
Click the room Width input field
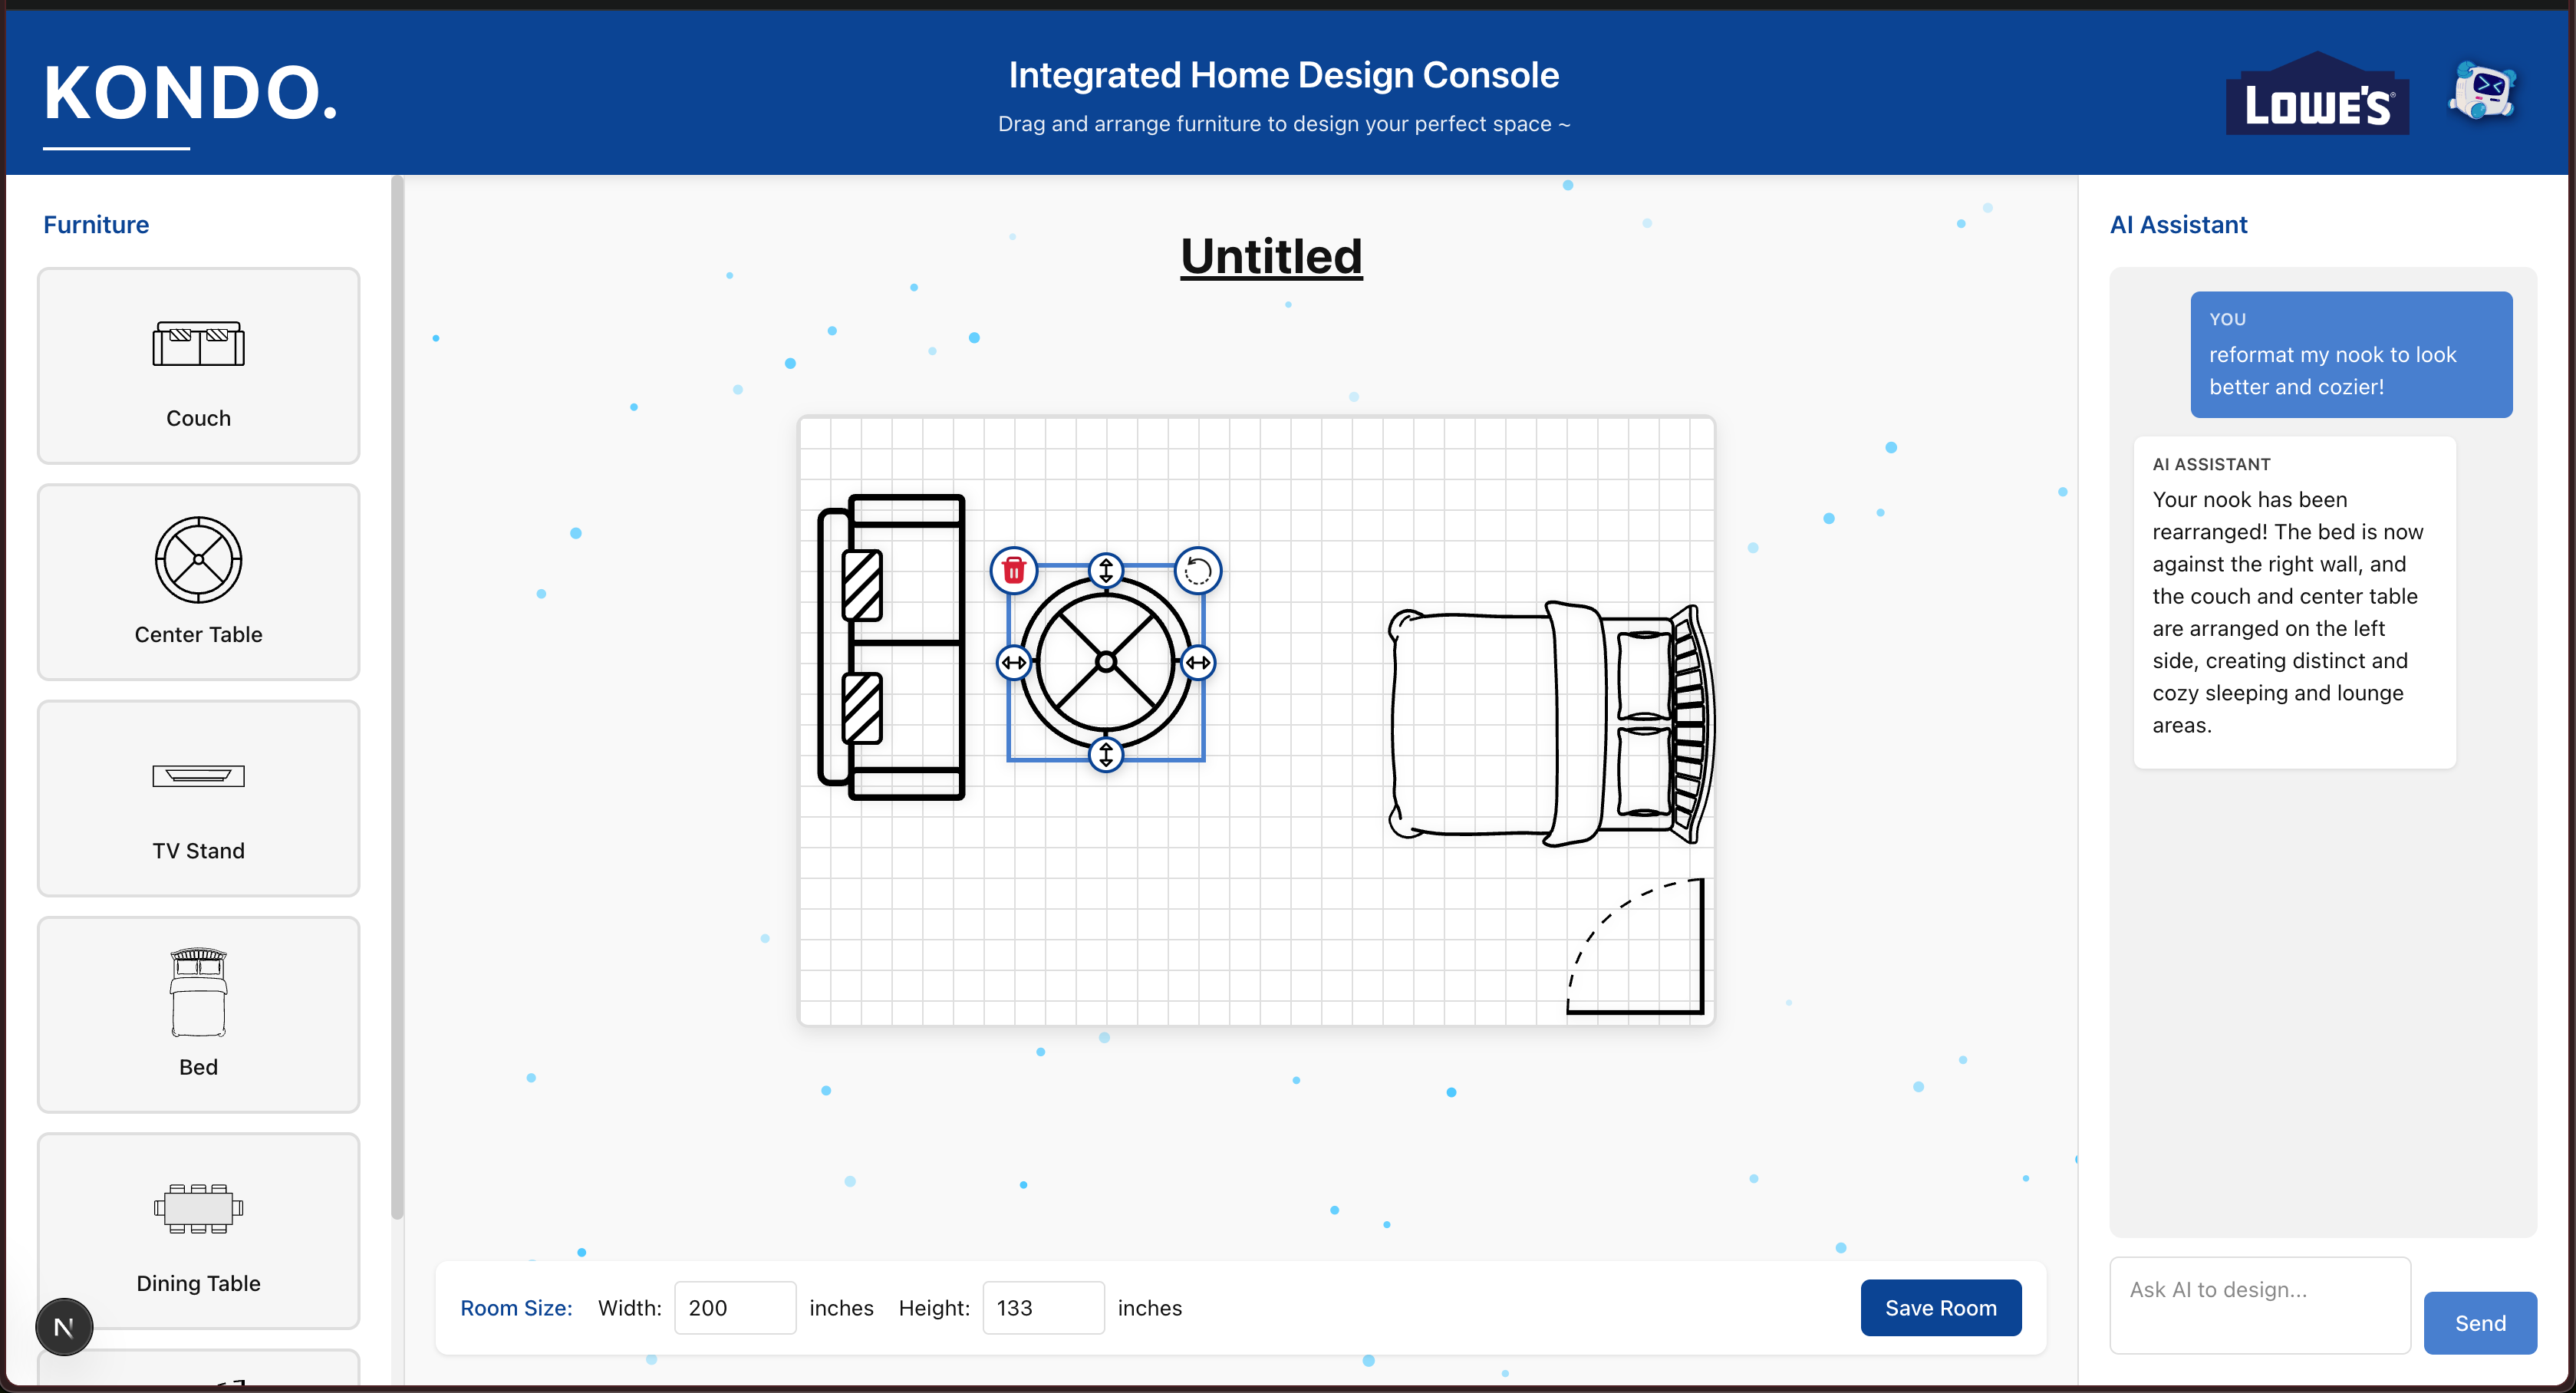pyautogui.click(x=734, y=1307)
